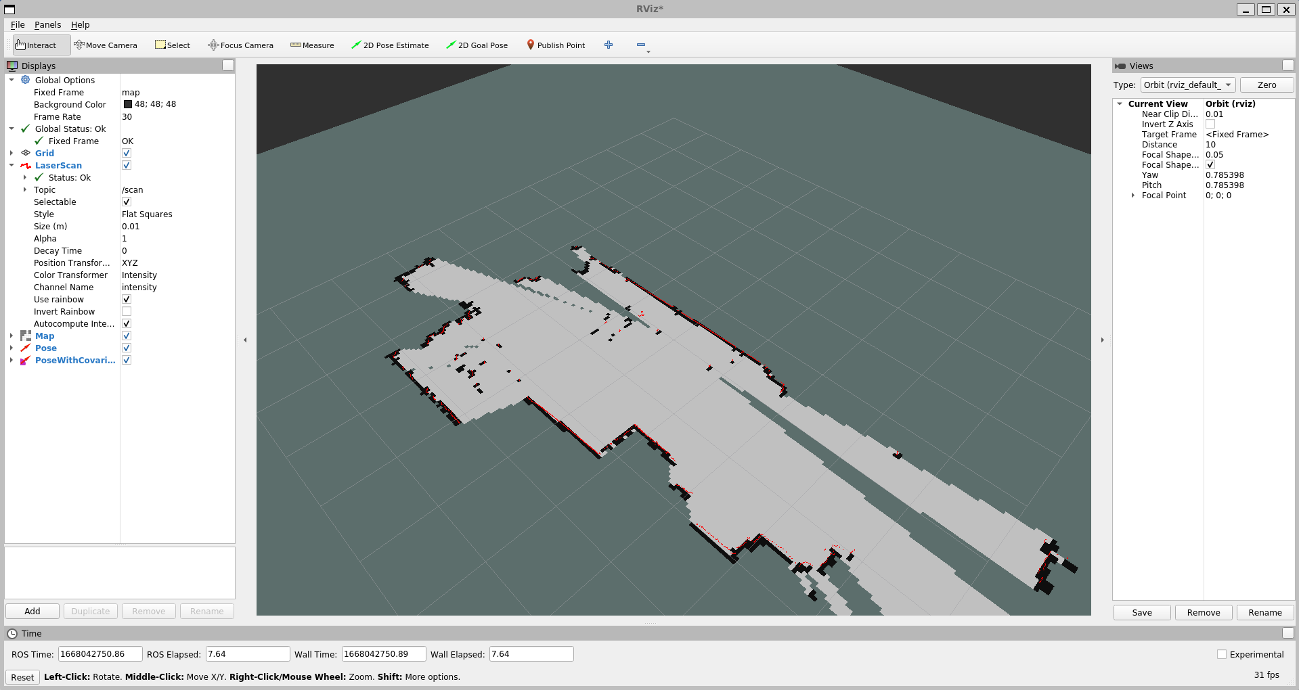Select the Publish Point tool
The width and height of the screenshot is (1299, 690).
click(x=556, y=45)
